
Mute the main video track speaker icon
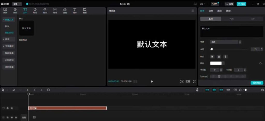[x=16, y=117]
